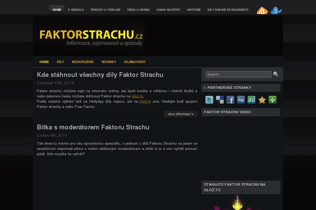This screenshot has width=316, height=210.
Task: Click date Leden 4th, 2011
Action: (x=52, y=135)
